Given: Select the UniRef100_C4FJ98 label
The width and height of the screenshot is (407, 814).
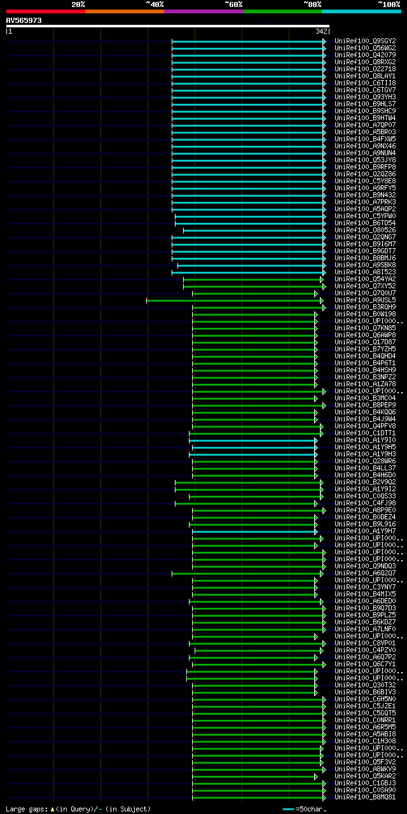Looking at the screenshot, I should click(365, 503).
